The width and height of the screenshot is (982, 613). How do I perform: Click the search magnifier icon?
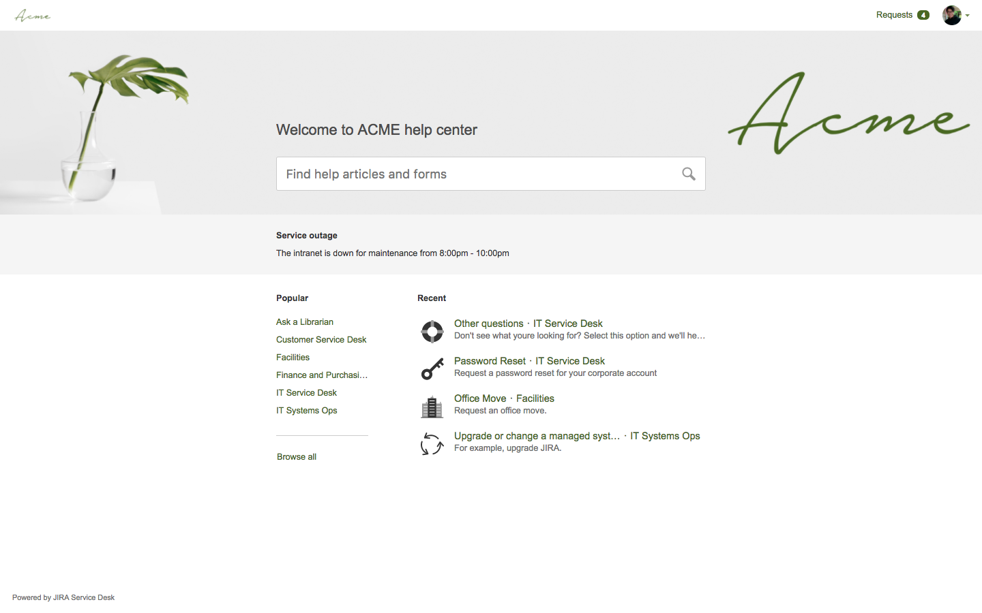click(688, 174)
